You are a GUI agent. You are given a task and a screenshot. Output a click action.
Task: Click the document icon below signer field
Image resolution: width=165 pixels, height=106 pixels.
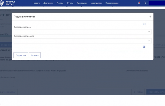[x=144, y=47]
